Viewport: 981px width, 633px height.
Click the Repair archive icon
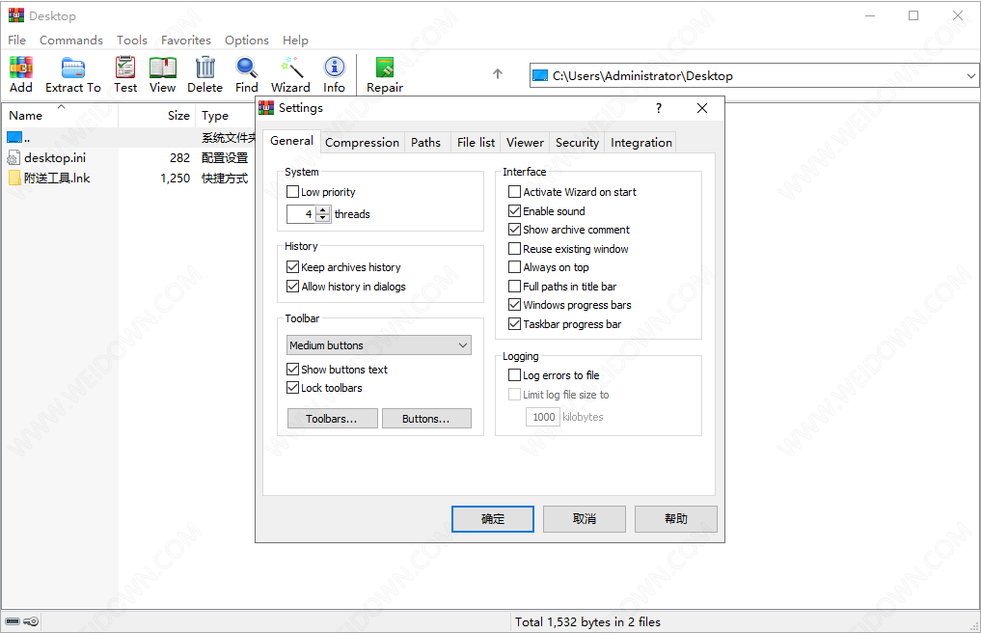point(385,68)
